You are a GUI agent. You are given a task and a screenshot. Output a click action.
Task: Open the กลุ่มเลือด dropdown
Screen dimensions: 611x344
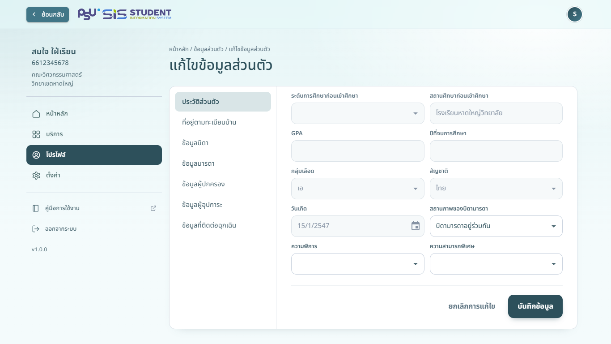pos(358,189)
